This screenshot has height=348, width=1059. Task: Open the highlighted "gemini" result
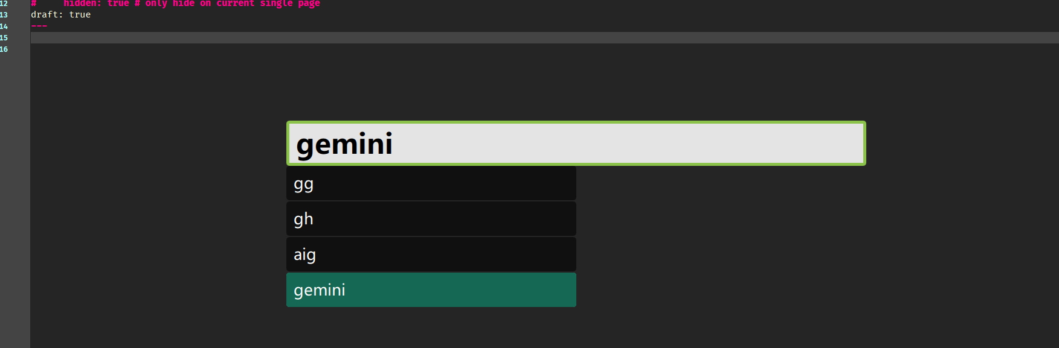[431, 290]
